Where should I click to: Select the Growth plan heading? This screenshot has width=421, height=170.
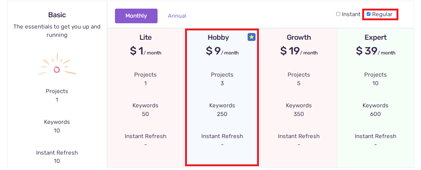[x=299, y=38]
